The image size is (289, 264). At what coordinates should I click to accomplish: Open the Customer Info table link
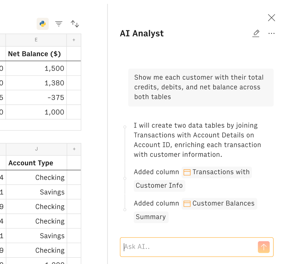tap(159, 186)
